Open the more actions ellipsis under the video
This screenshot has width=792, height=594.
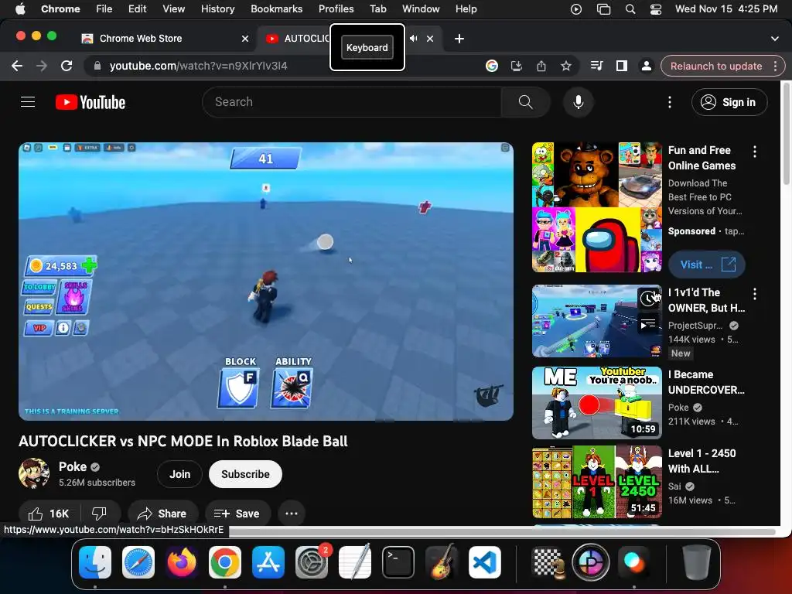(x=292, y=514)
